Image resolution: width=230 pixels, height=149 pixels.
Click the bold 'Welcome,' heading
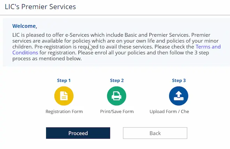click(25, 26)
